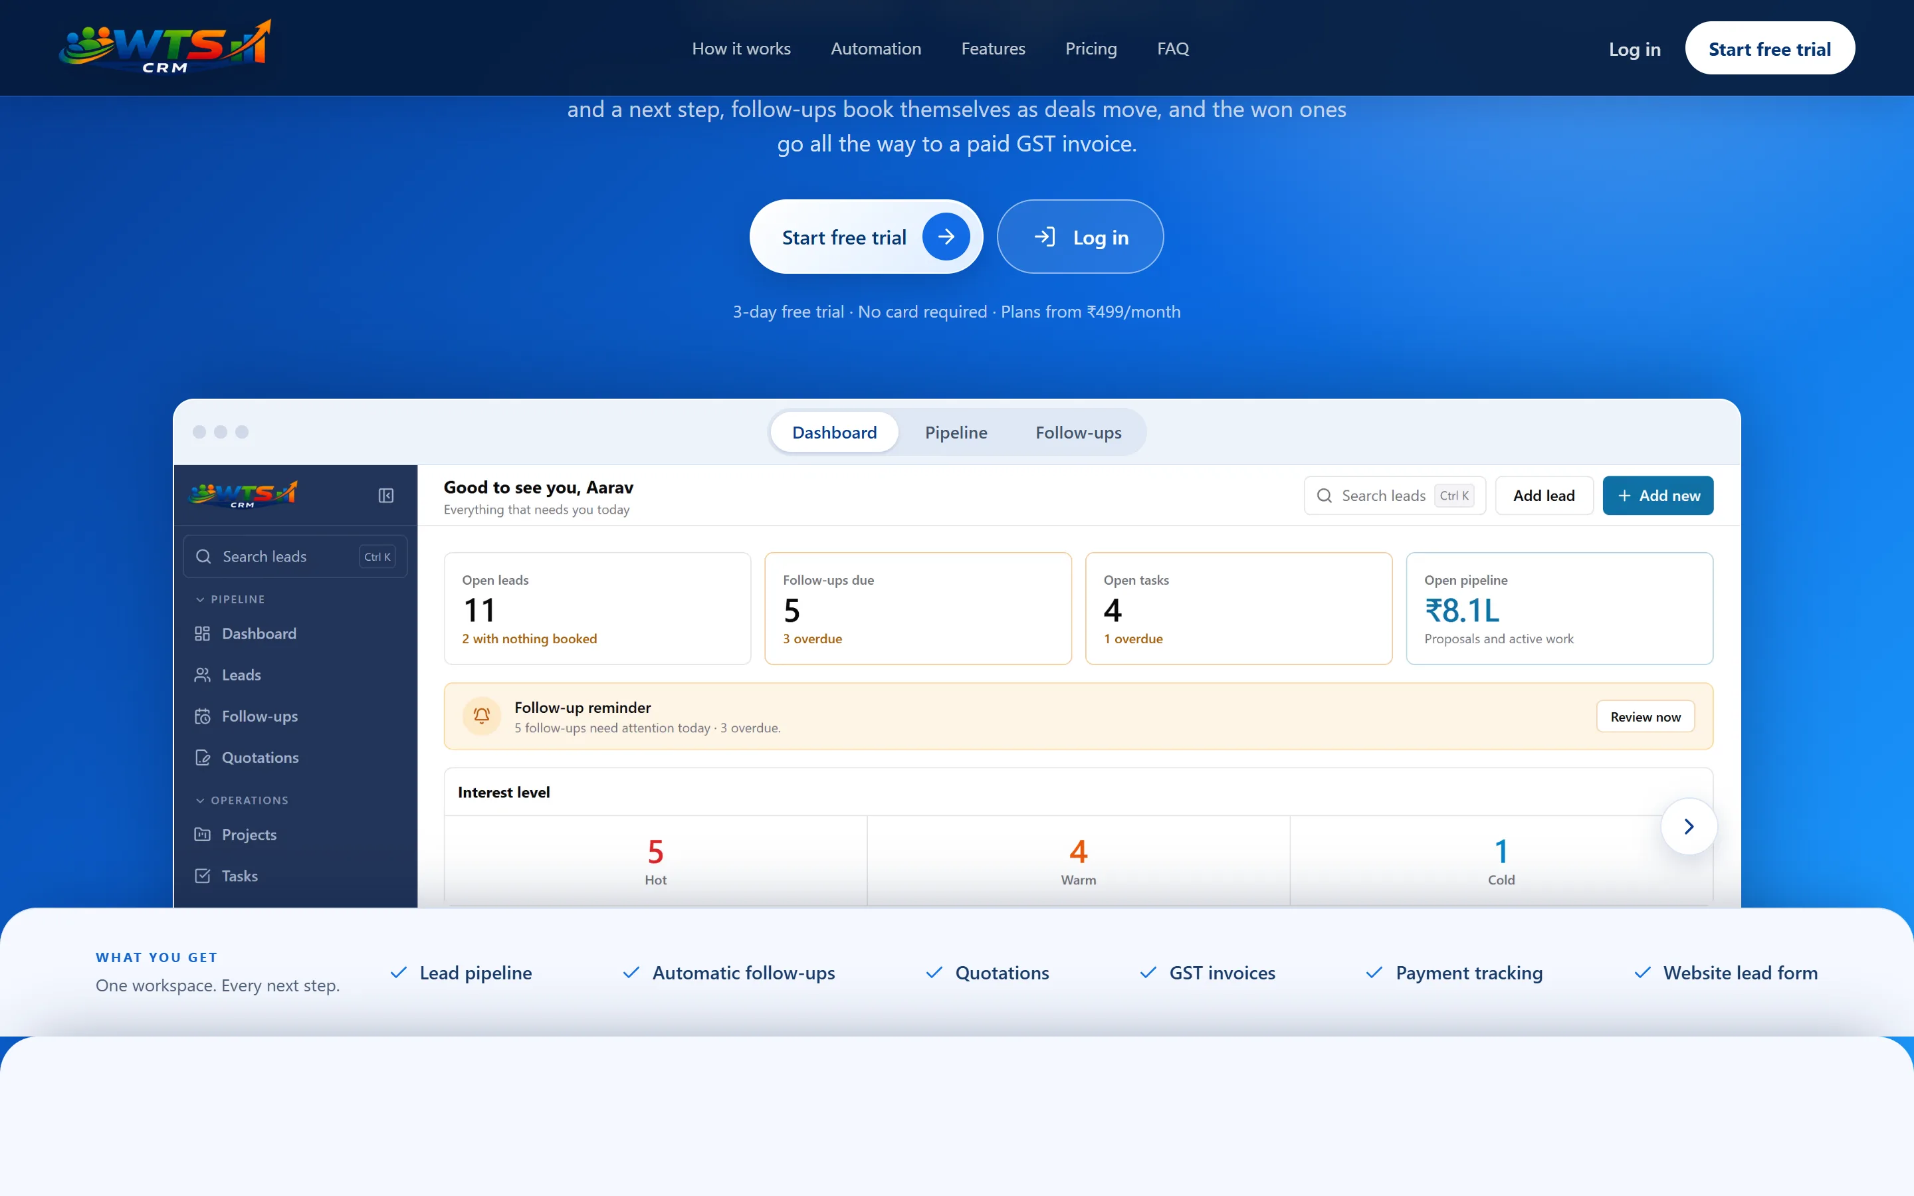Click the hero Log in button
This screenshot has width=1914, height=1196.
tap(1079, 237)
